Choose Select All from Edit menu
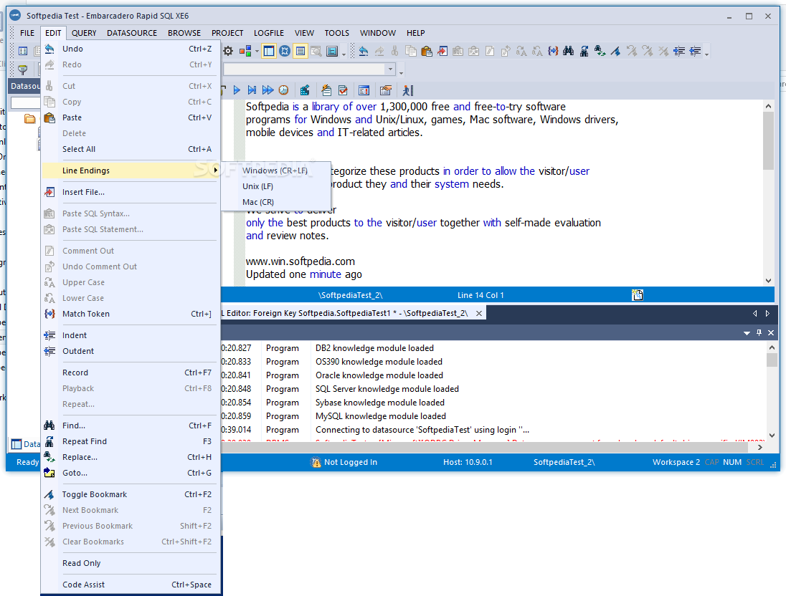Viewport: 786px width, 596px height. [131, 149]
